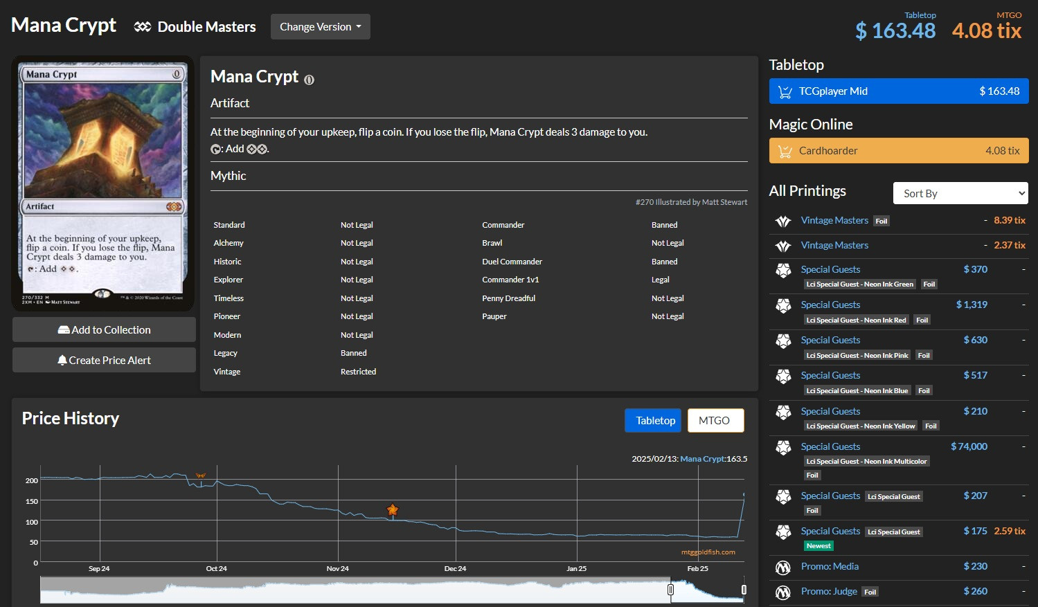Click the right handle of chart range slider

[x=744, y=590]
